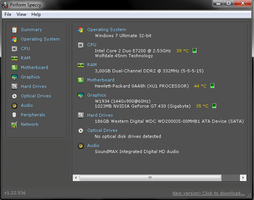Click Hard Drives heading in summary panel
Image resolution: width=254 pixels, height=200 pixels.
100,115
